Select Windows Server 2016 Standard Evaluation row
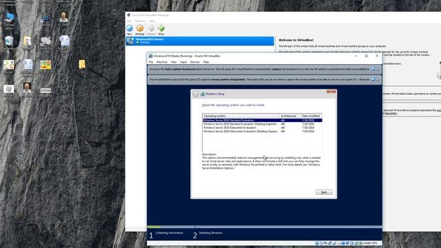This screenshot has height=248, width=441. pos(262,121)
